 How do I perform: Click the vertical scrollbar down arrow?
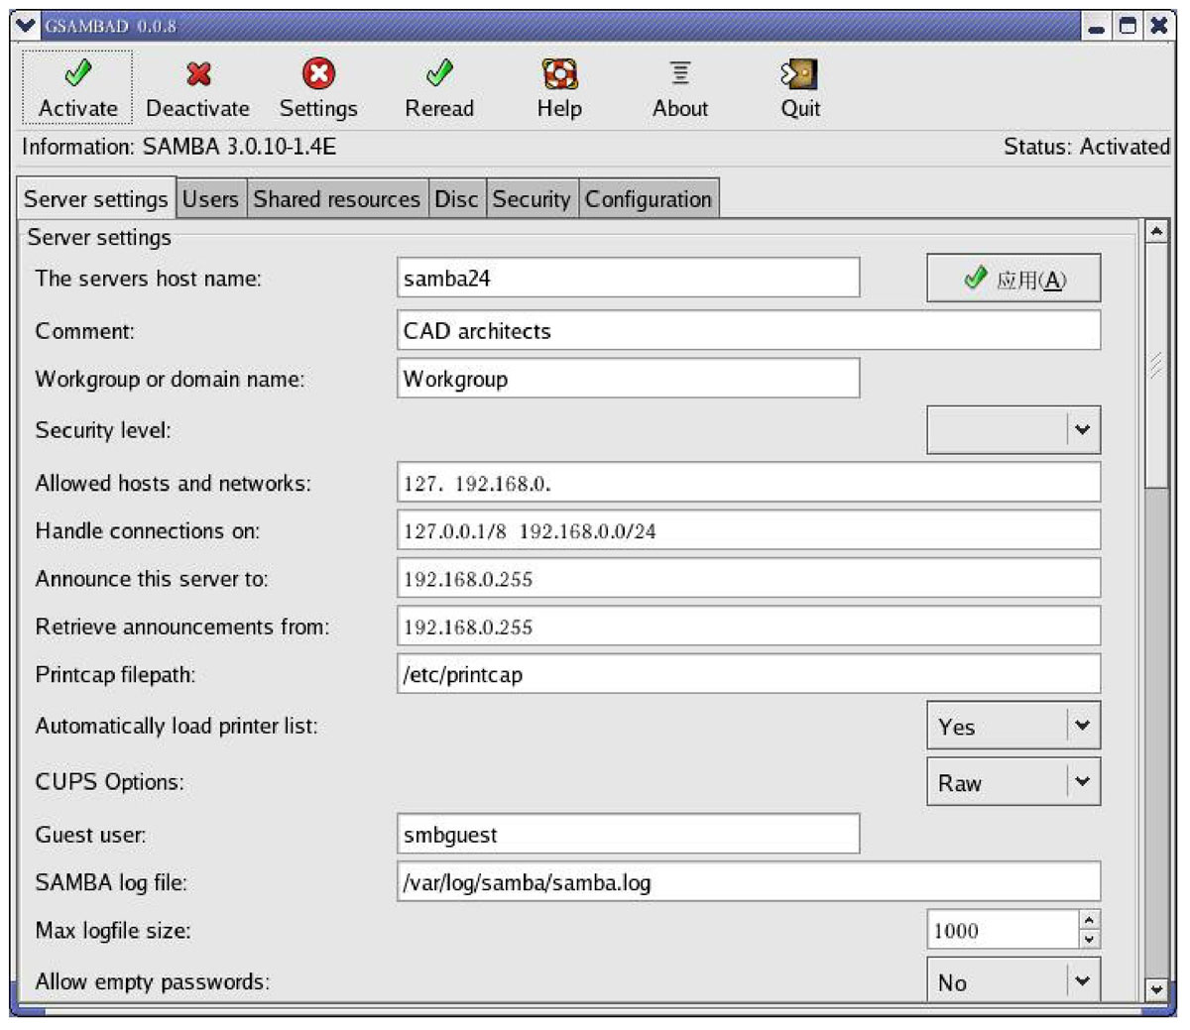click(1155, 988)
